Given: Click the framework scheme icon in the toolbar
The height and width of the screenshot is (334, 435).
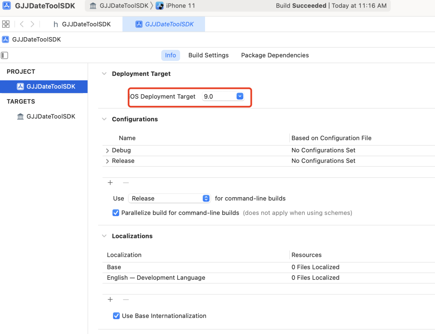Looking at the screenshot, I should 93,6.
